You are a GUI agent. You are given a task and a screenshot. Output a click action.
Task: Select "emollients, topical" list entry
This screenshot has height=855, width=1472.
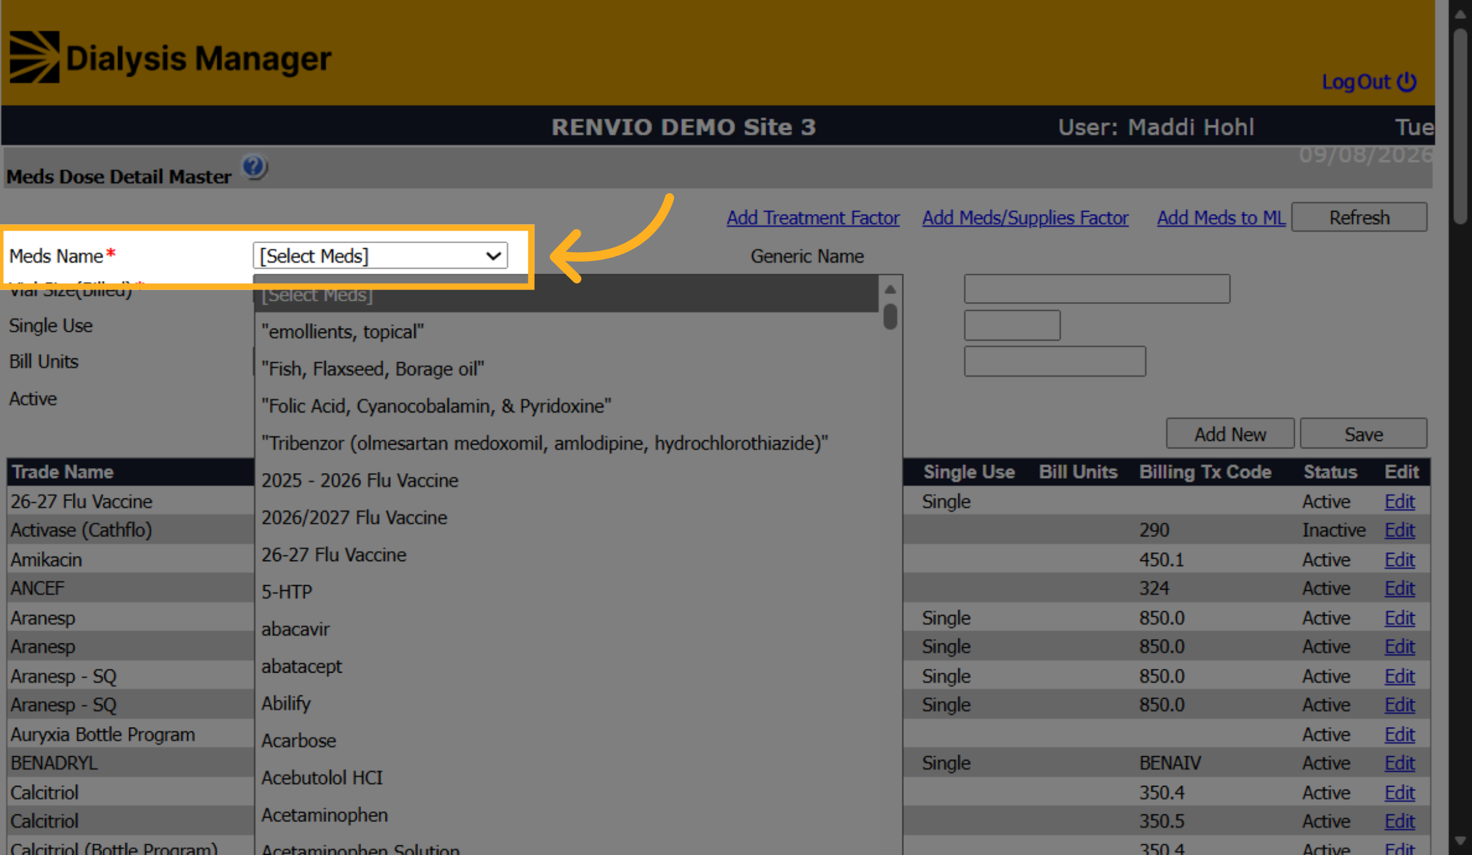pyautogui.click(x=343, y=332)
